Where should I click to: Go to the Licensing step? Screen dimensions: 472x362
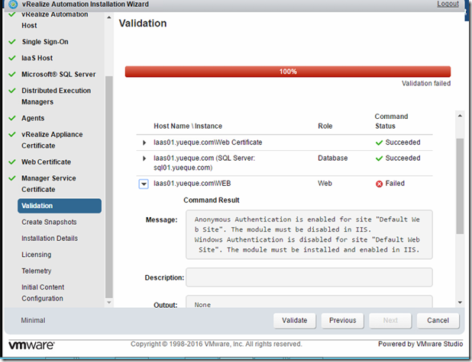tap(37, 255)
